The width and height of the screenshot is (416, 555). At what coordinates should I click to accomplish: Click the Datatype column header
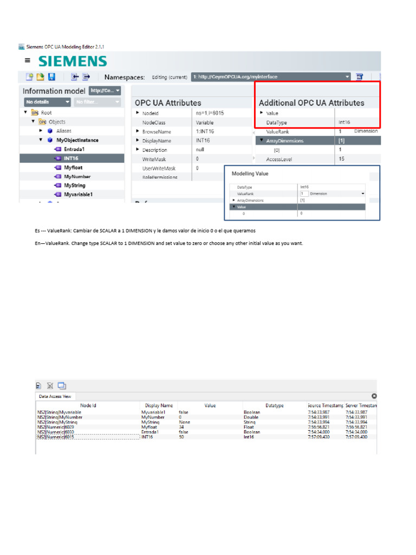pos(275,405)
